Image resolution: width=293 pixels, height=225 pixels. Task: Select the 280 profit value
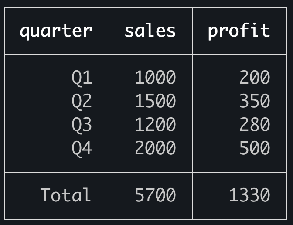[x=255, y=125]
